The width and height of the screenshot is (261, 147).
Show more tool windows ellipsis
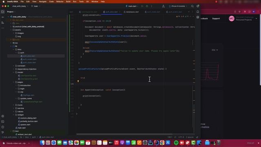[x=3, y=28]
